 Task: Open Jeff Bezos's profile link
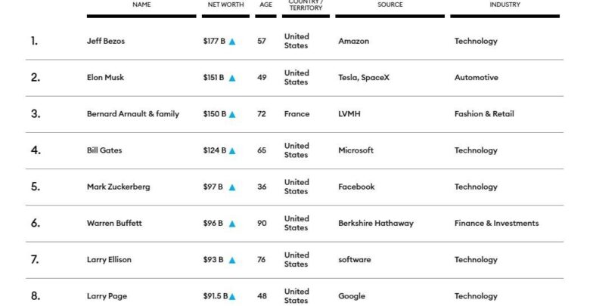click(x=106, y=41)
